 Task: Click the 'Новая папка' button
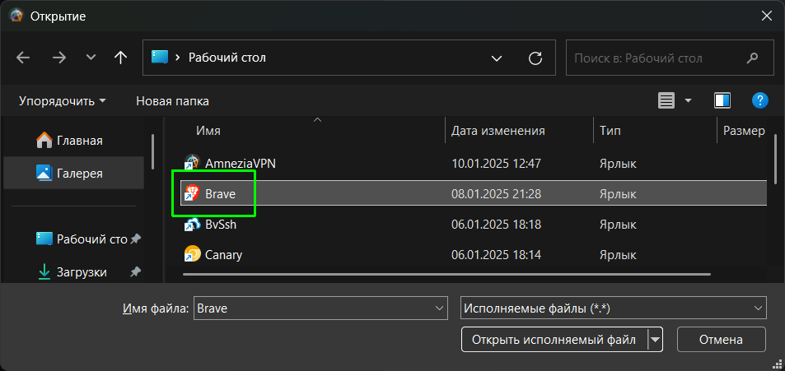coord(173,101)
